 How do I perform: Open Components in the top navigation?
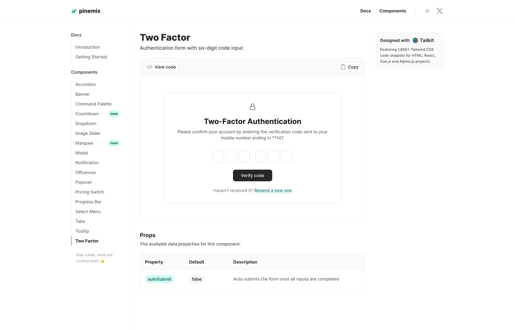click(x=393, y=11)
